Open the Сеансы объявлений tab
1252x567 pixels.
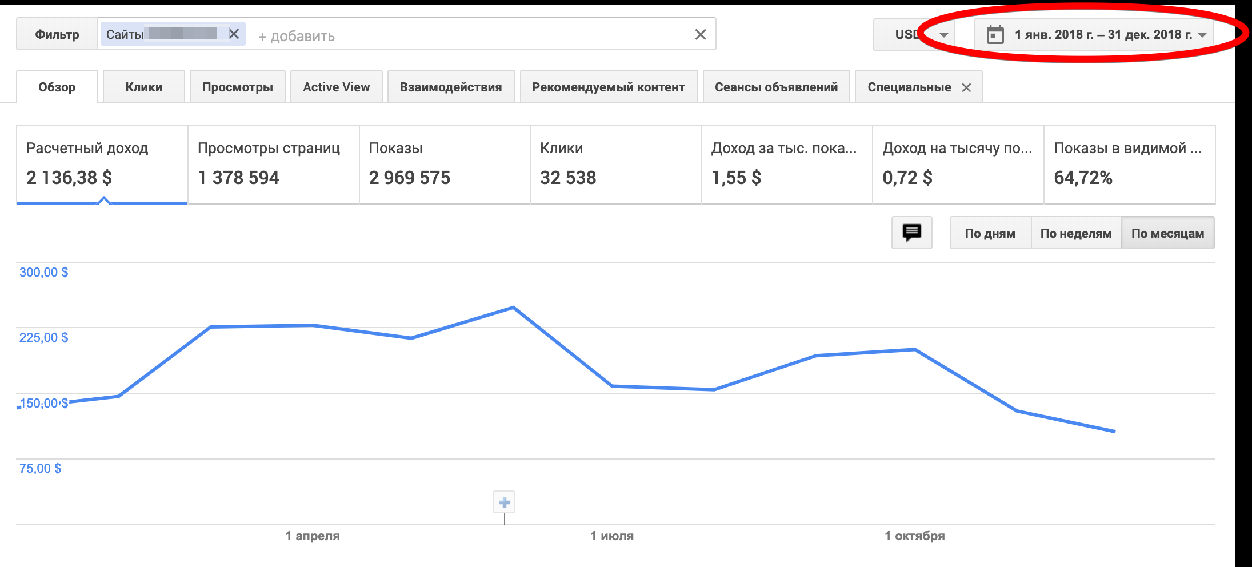pyautogui.click(x=776, y=87)
